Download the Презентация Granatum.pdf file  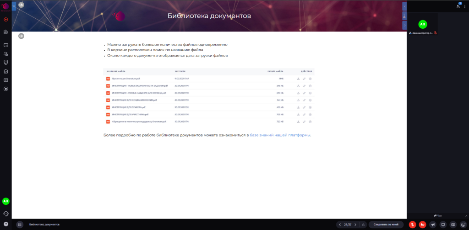tap(298, 78)
